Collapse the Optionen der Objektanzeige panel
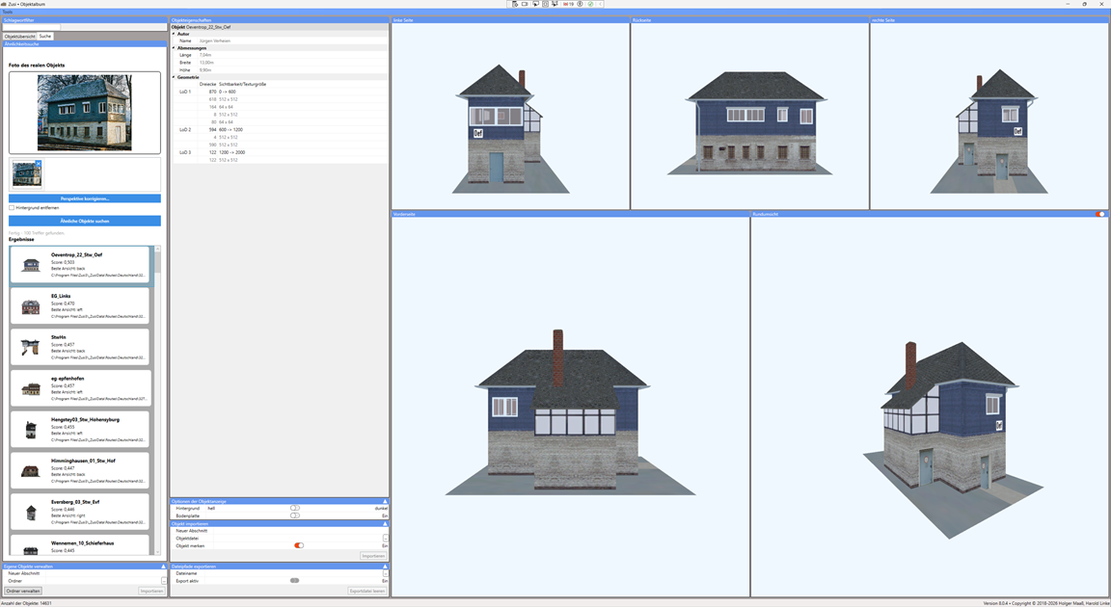The width and height of the screenshot is (1111, 607). 385,501
